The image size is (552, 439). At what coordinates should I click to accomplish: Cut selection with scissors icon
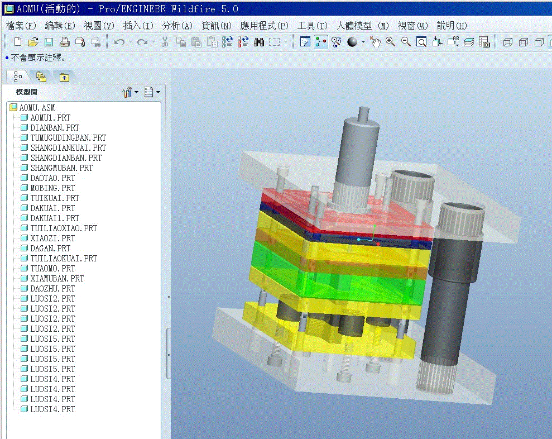(165, 42)
